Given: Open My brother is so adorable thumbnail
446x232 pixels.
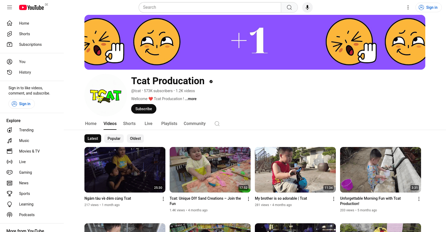Looking at the screenshot, I should pos(295,170).
